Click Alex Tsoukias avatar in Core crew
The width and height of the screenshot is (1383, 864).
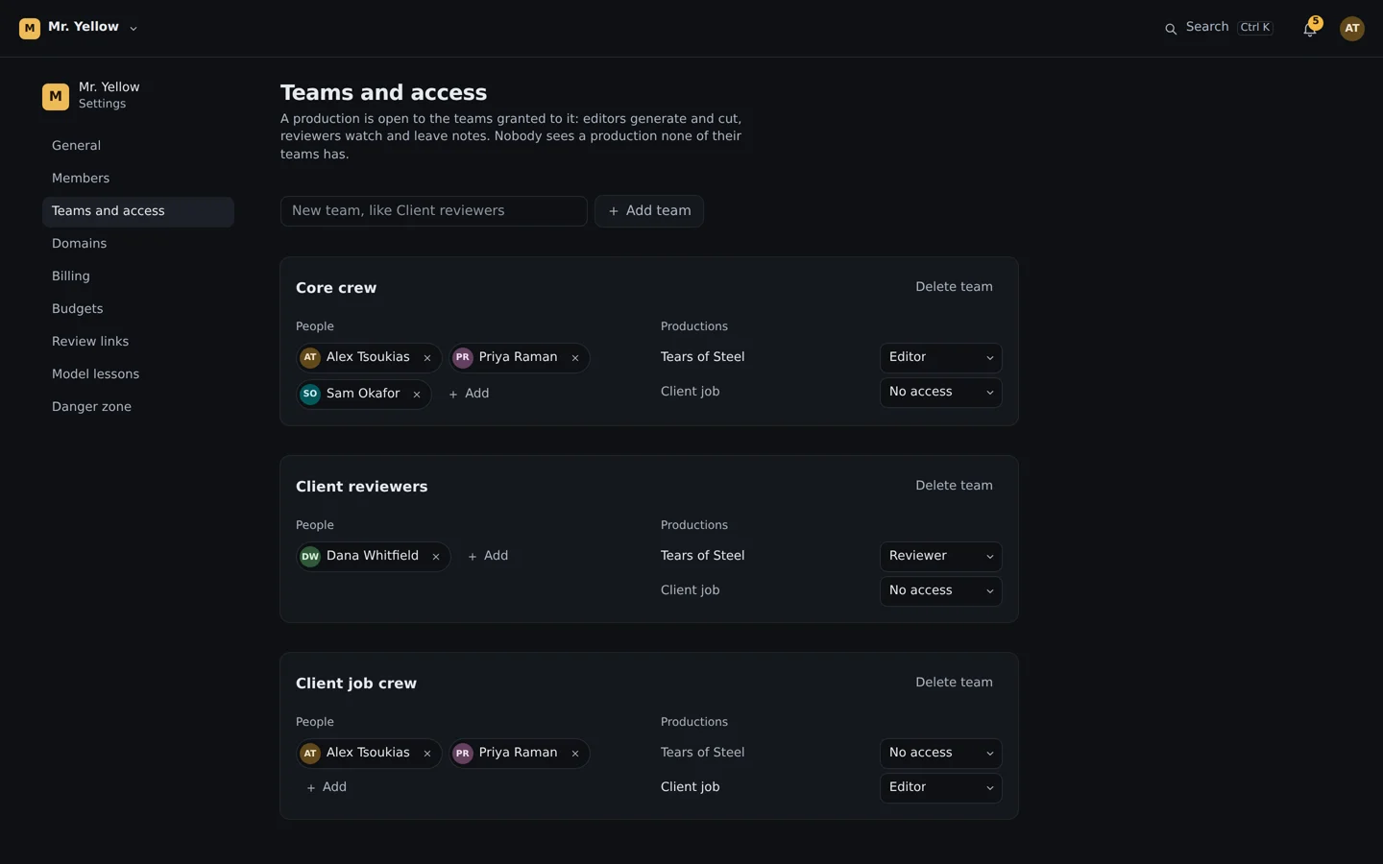tap(310, 357)
